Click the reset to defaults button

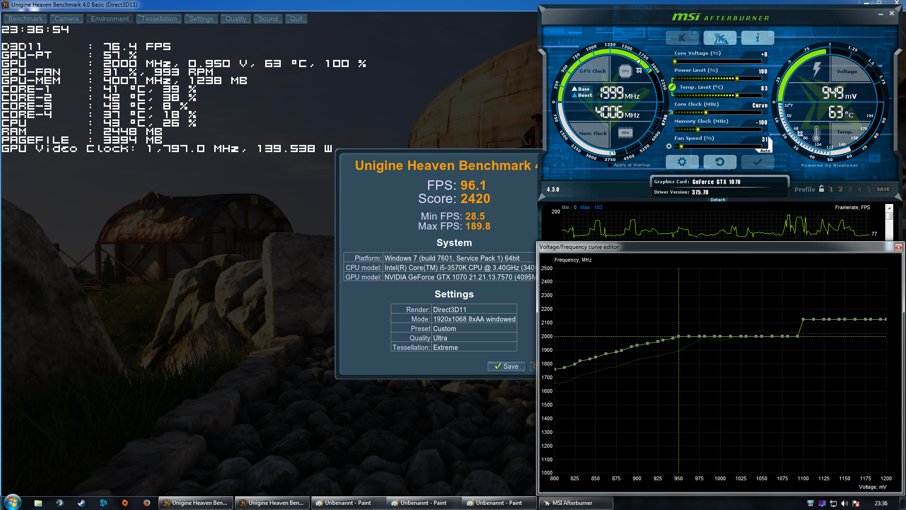[720, 162]
